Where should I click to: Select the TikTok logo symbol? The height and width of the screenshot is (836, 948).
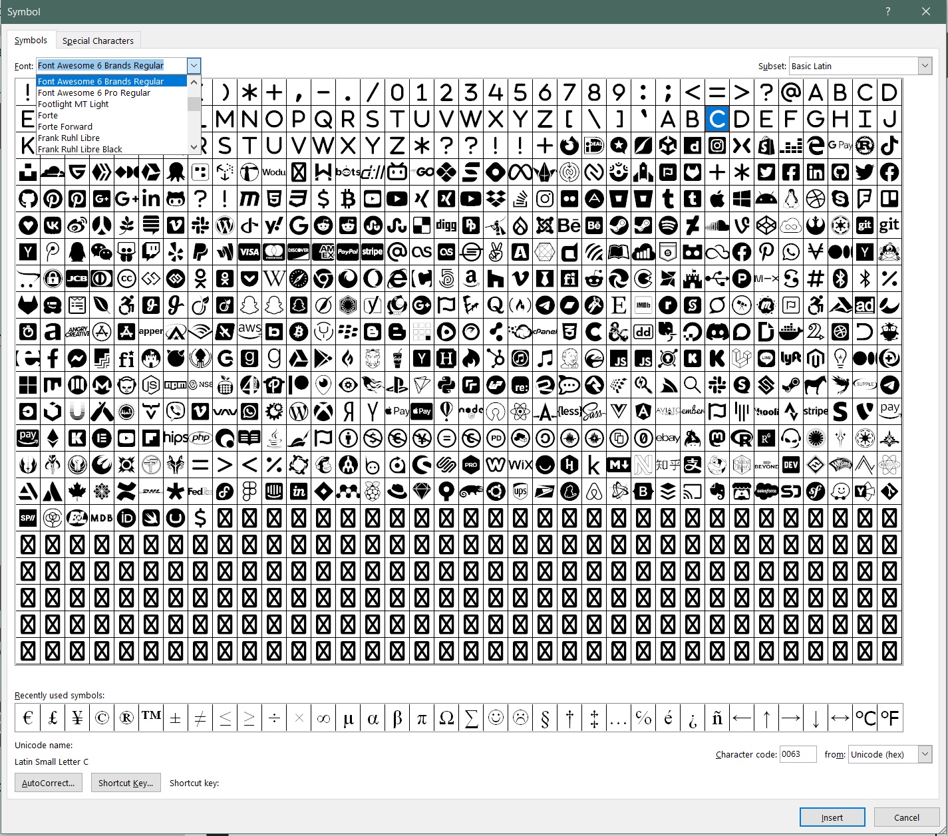(x=889, y=146)
